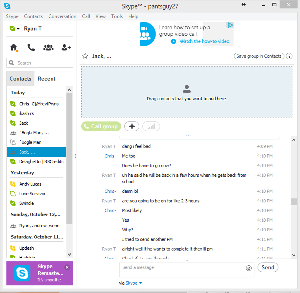Close the Skype Remaster promo banner
The width and height of the screenshot is (300, 293).
point(67,267)
